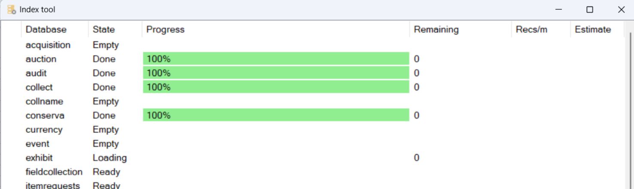Click the Progress column header
634x189 pixels.
point(165,30)
